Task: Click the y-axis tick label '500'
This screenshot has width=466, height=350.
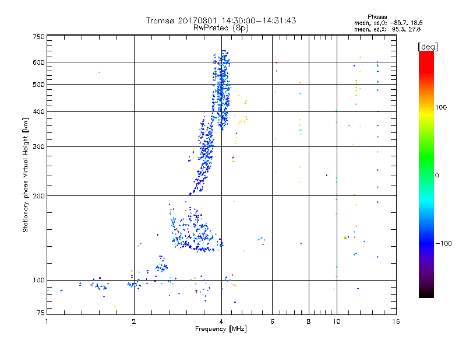Action: pyautogui.click(x=38, y=85)
